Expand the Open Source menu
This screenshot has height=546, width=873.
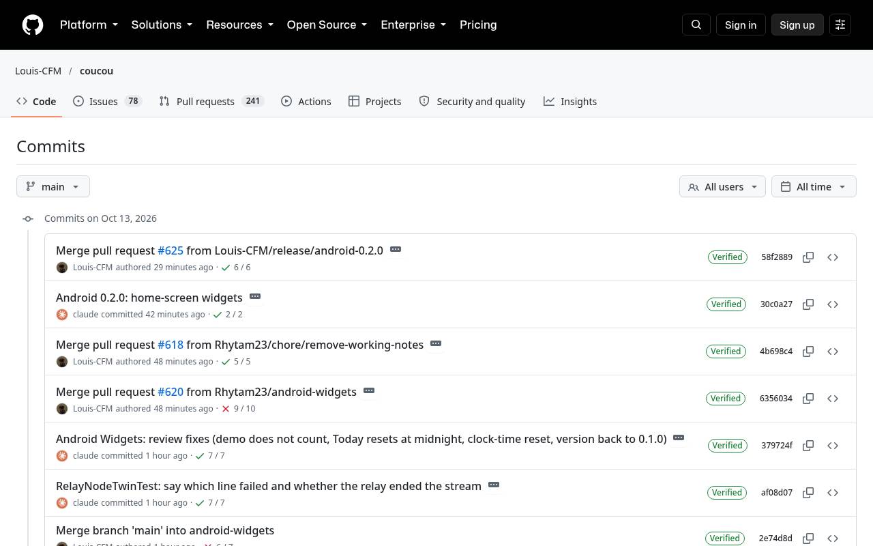click(327, 25)
